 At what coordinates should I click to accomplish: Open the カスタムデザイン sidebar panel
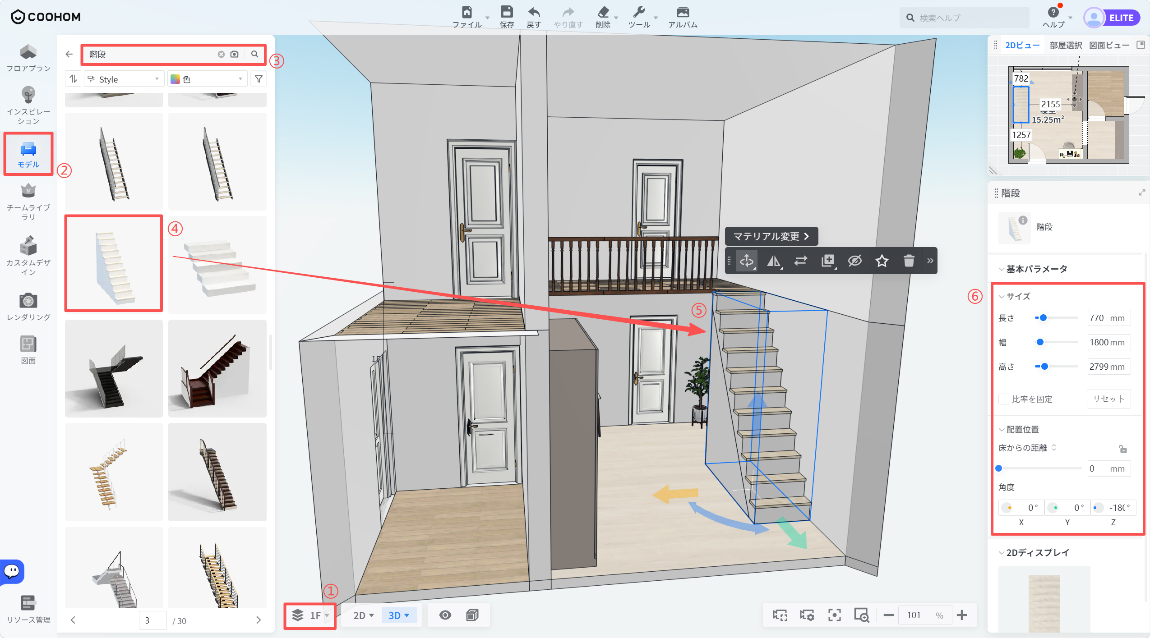pos(28,255)
